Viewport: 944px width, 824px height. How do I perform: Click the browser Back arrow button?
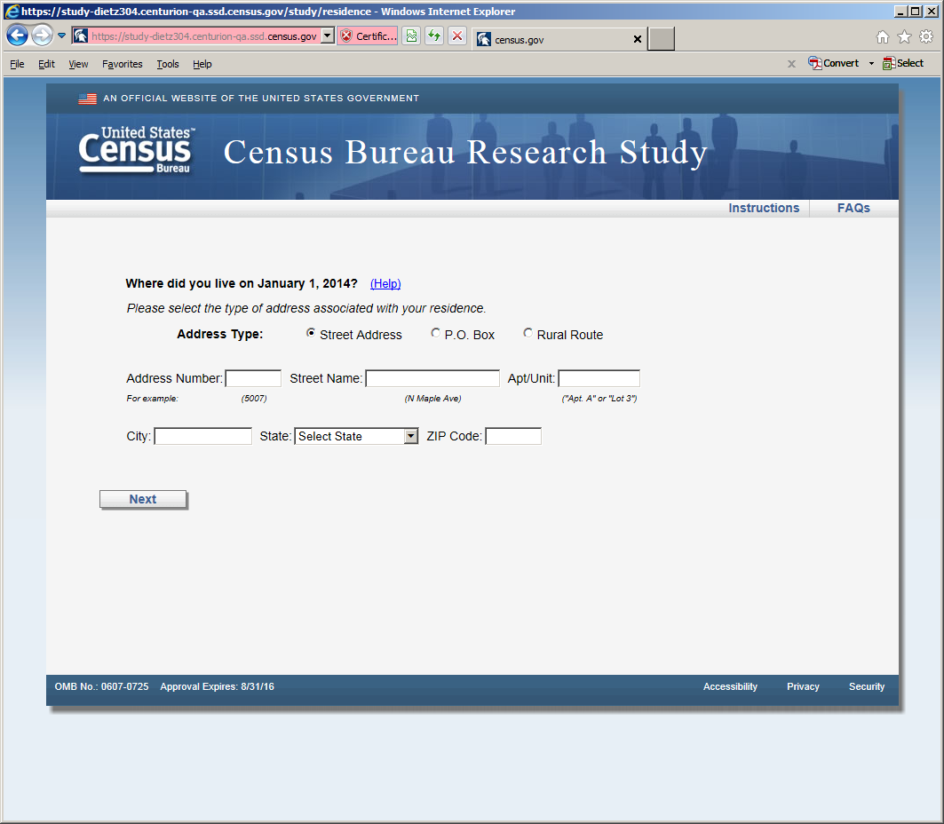tap(18, 36)
